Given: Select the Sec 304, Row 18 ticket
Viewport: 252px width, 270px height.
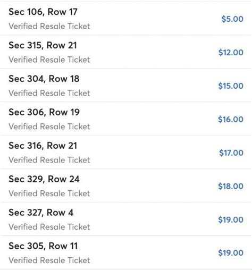Looking at the screenshot, I should tap(125, 86).
